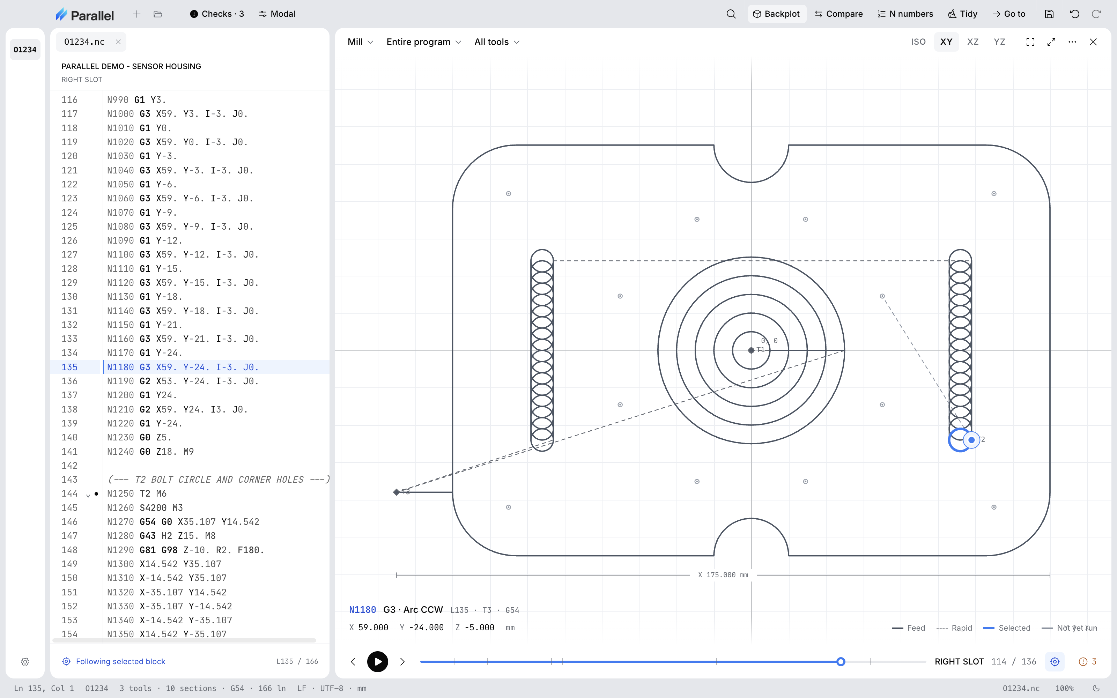Viewport: 1117px width, 698px height.
Task: Open the 3 warnings indicator
Action: (1087, 662)
